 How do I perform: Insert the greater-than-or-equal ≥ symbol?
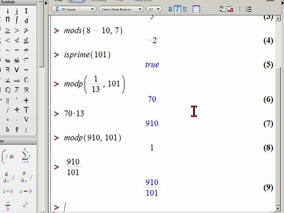click(7, 31)
